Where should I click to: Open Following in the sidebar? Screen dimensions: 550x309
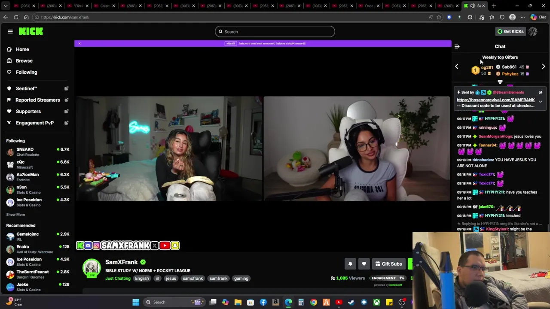coord(26,72)
